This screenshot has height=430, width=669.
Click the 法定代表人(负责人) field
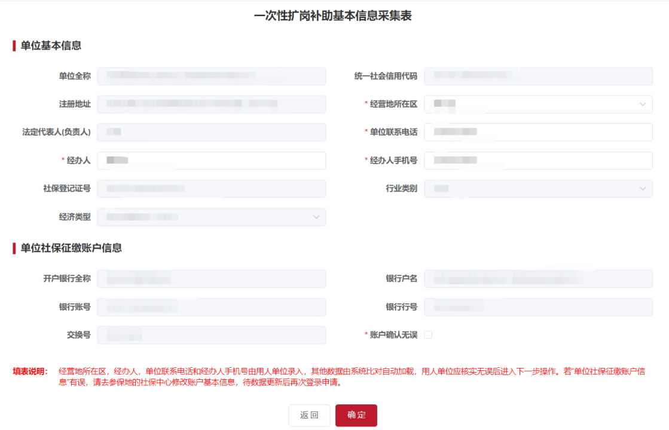click(x=211, y=132)
